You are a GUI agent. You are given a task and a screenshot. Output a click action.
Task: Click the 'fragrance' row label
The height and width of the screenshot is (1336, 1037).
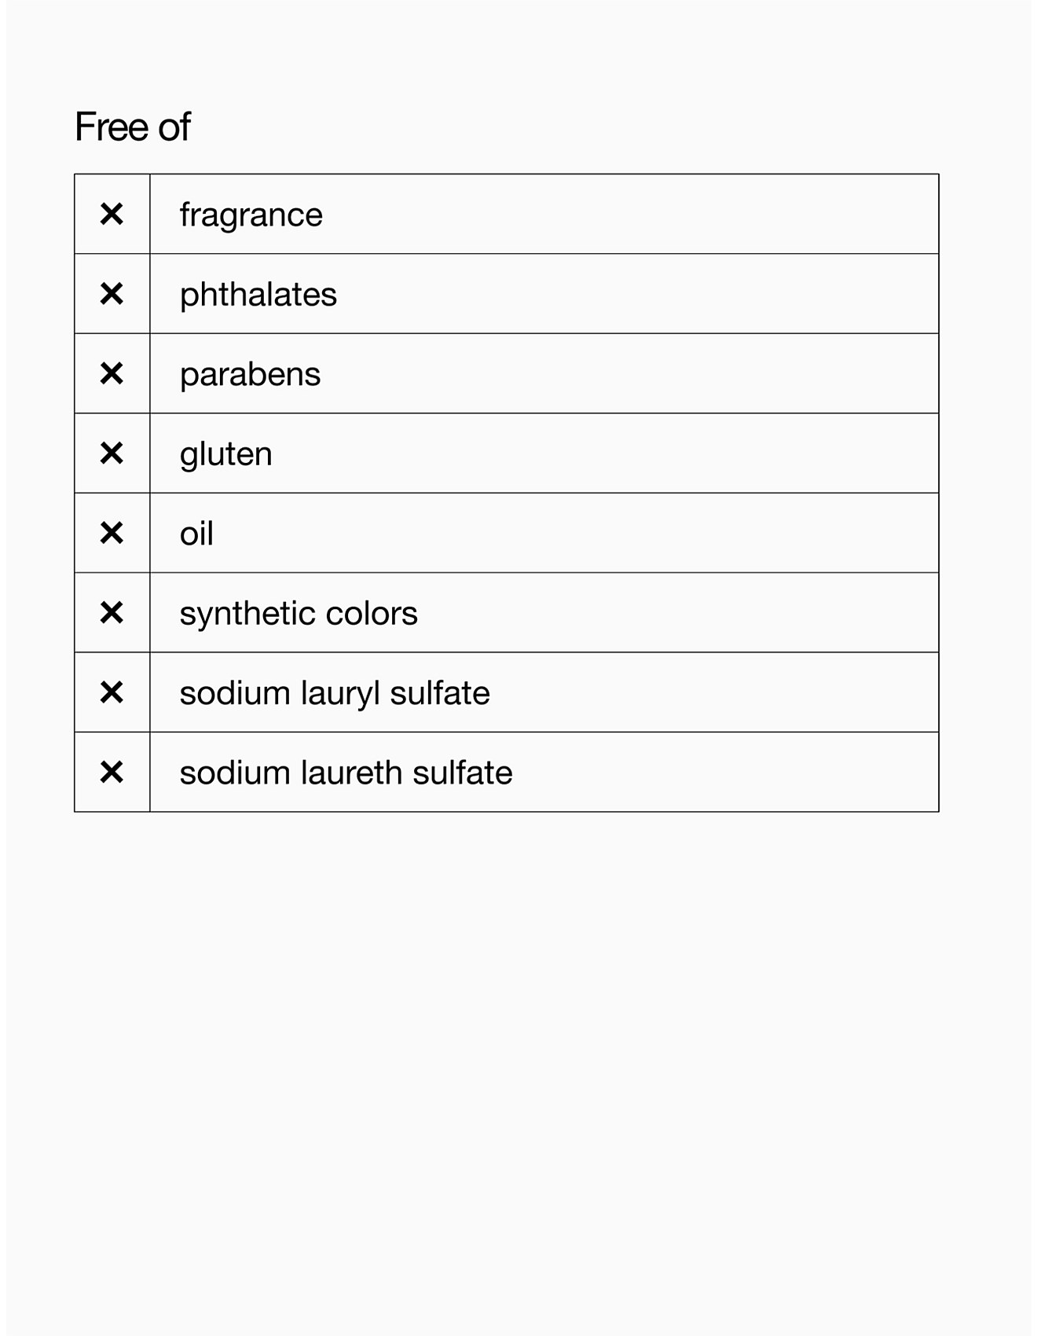tap(251, 215)
